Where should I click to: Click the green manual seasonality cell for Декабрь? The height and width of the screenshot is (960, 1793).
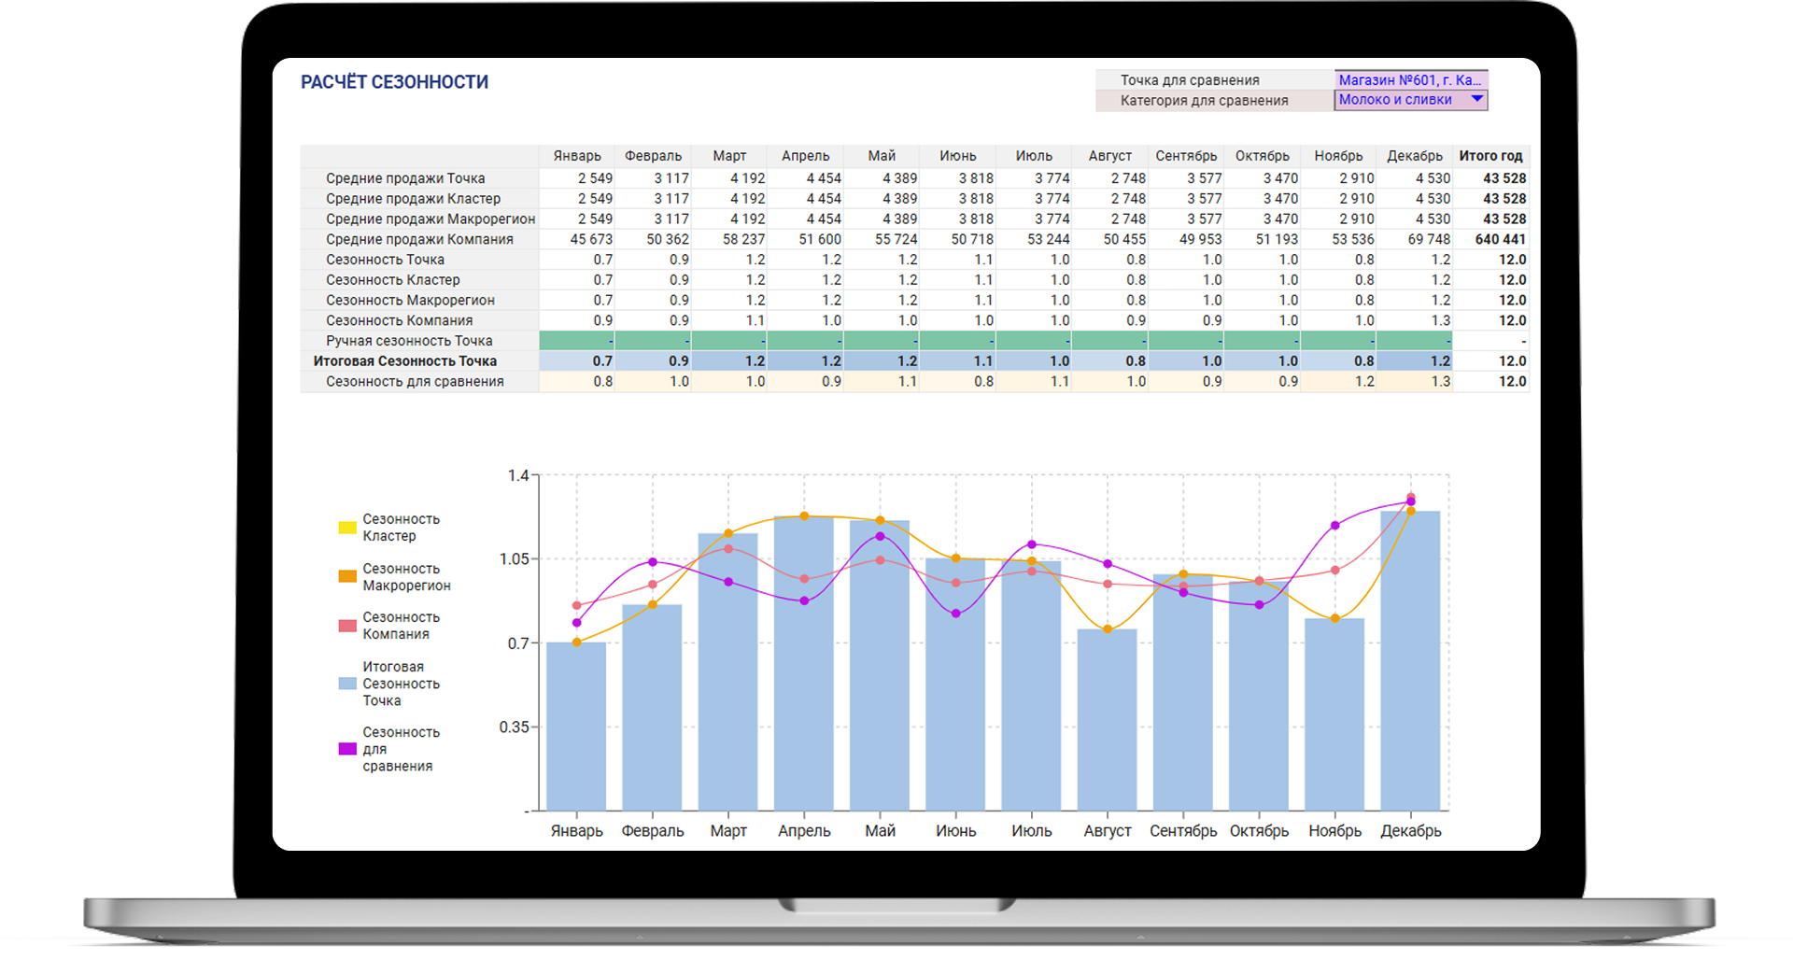[1414, 341]
